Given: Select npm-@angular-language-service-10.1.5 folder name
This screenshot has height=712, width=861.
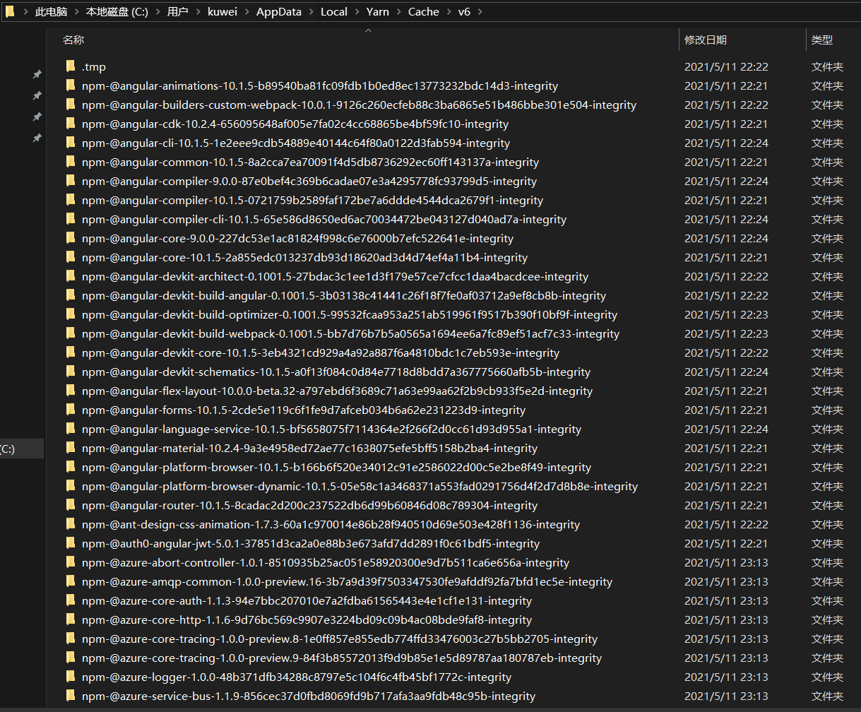Looking at the screenshot, I should pyautogui.click(x=331, y=429).
